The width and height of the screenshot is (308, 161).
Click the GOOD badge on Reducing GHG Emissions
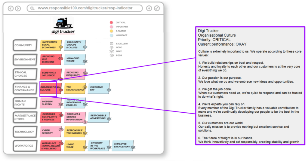point(61,59)
